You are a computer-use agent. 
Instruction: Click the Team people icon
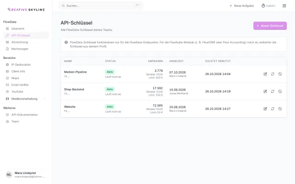click(7, 121)
